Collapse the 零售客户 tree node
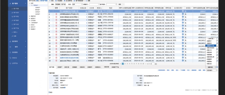 click(x=32, y=5)
